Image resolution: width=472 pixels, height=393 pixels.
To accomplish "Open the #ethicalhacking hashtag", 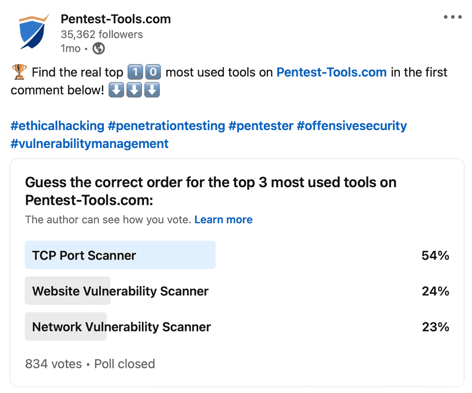I will point(57,126).
